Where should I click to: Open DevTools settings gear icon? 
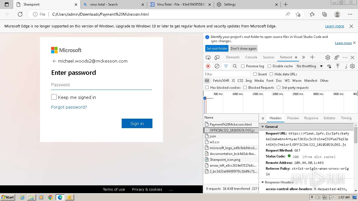pos(328,57)
